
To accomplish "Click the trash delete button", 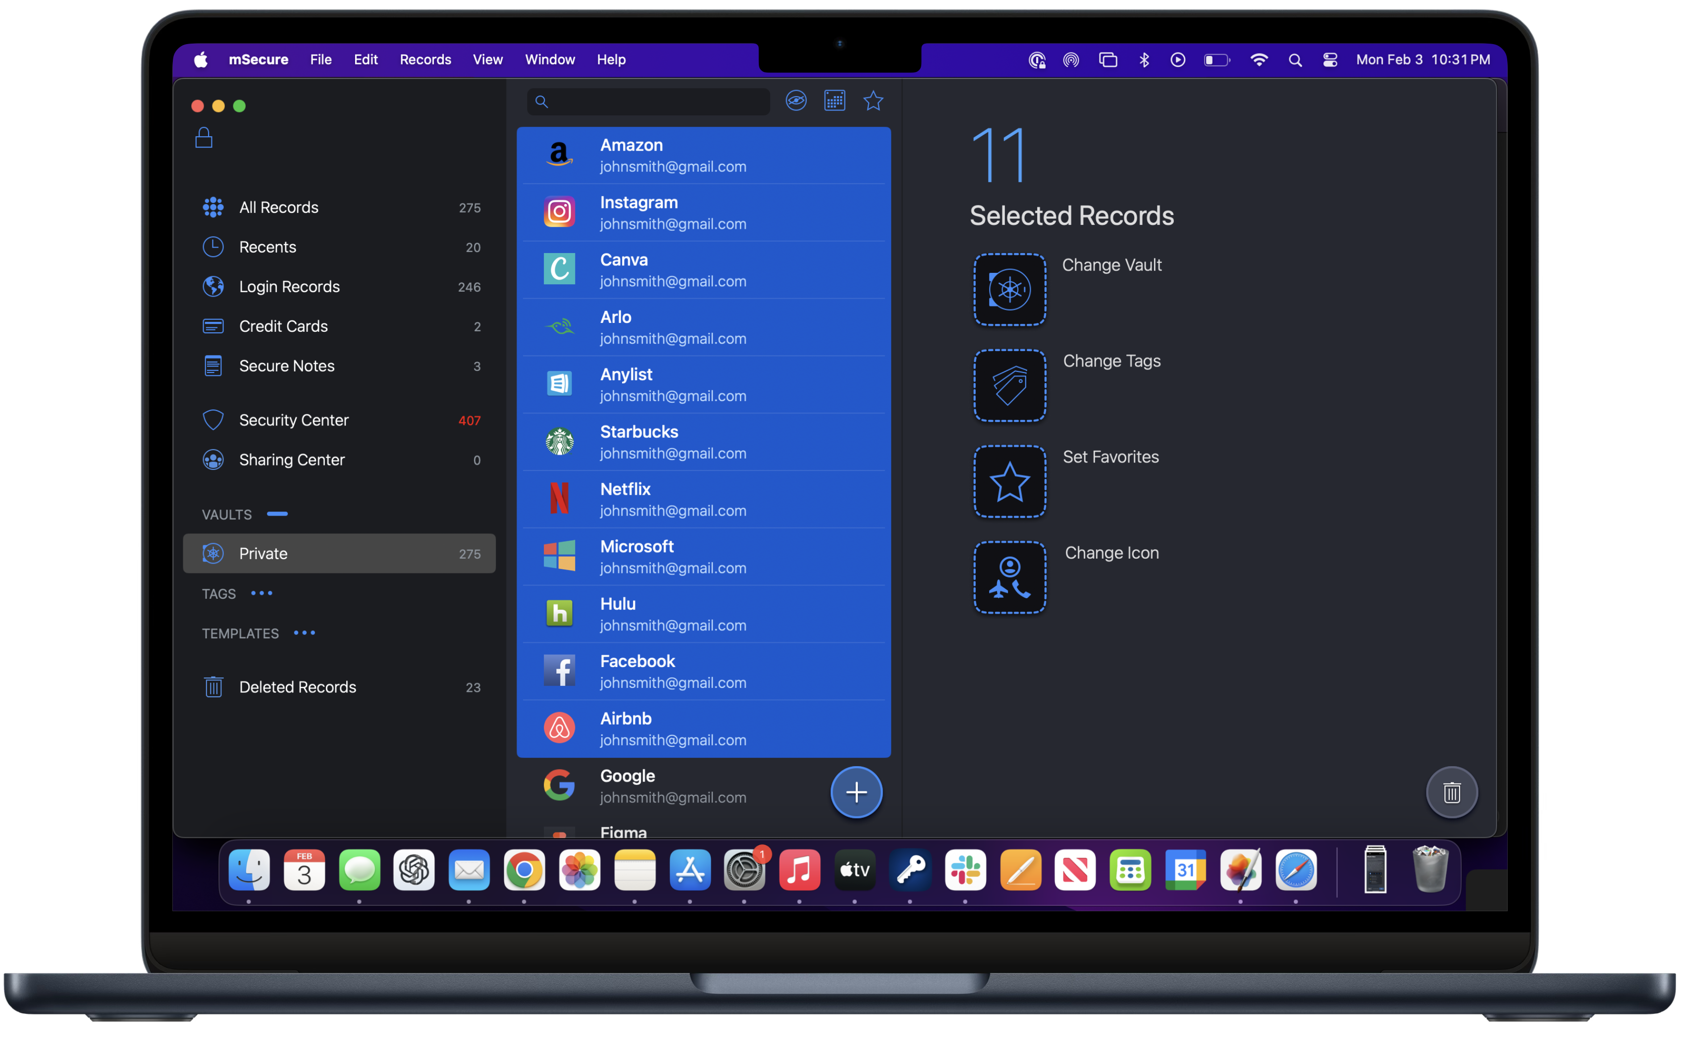I will 1452,792.
